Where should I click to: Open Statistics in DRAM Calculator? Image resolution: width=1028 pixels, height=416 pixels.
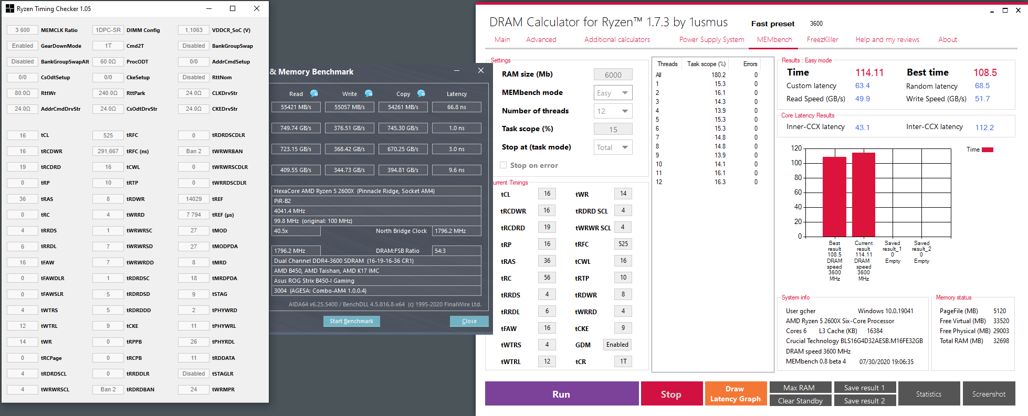click(929, 394)
